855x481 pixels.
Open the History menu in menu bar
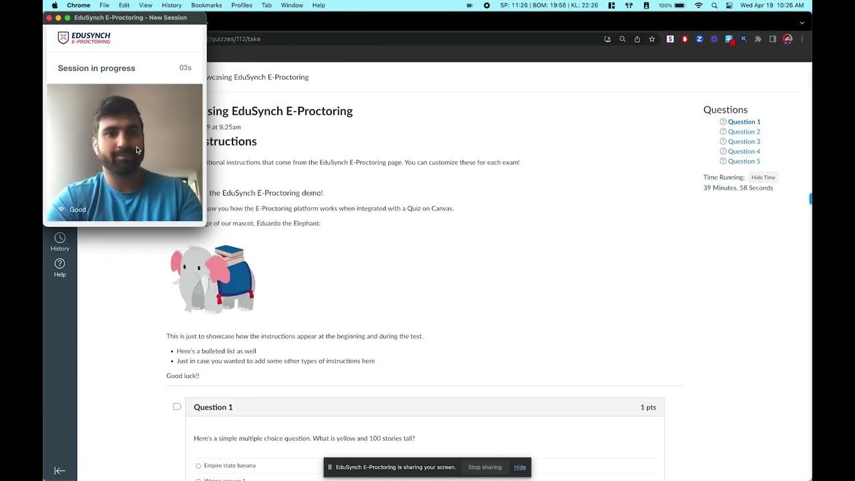[x=172, y=5]
